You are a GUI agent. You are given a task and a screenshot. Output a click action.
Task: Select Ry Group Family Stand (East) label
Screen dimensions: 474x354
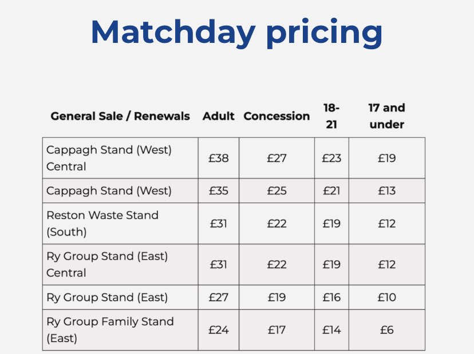(x=110, y=330)
